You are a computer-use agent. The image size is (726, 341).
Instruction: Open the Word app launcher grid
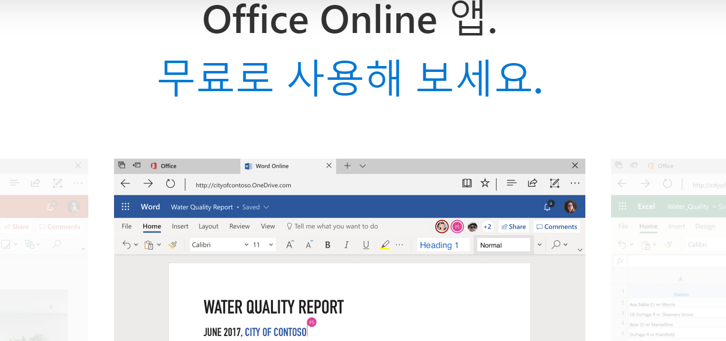pos(125,207)
